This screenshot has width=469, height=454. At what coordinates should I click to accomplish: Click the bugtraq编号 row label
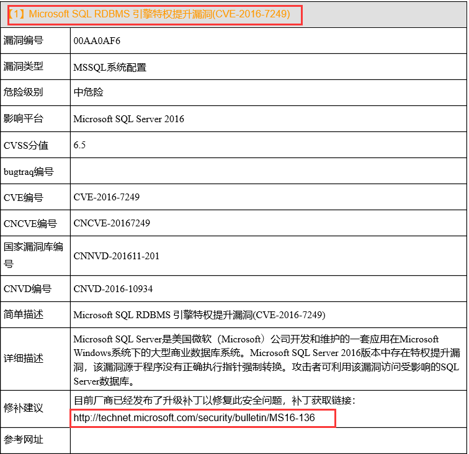tap(29, 172)
